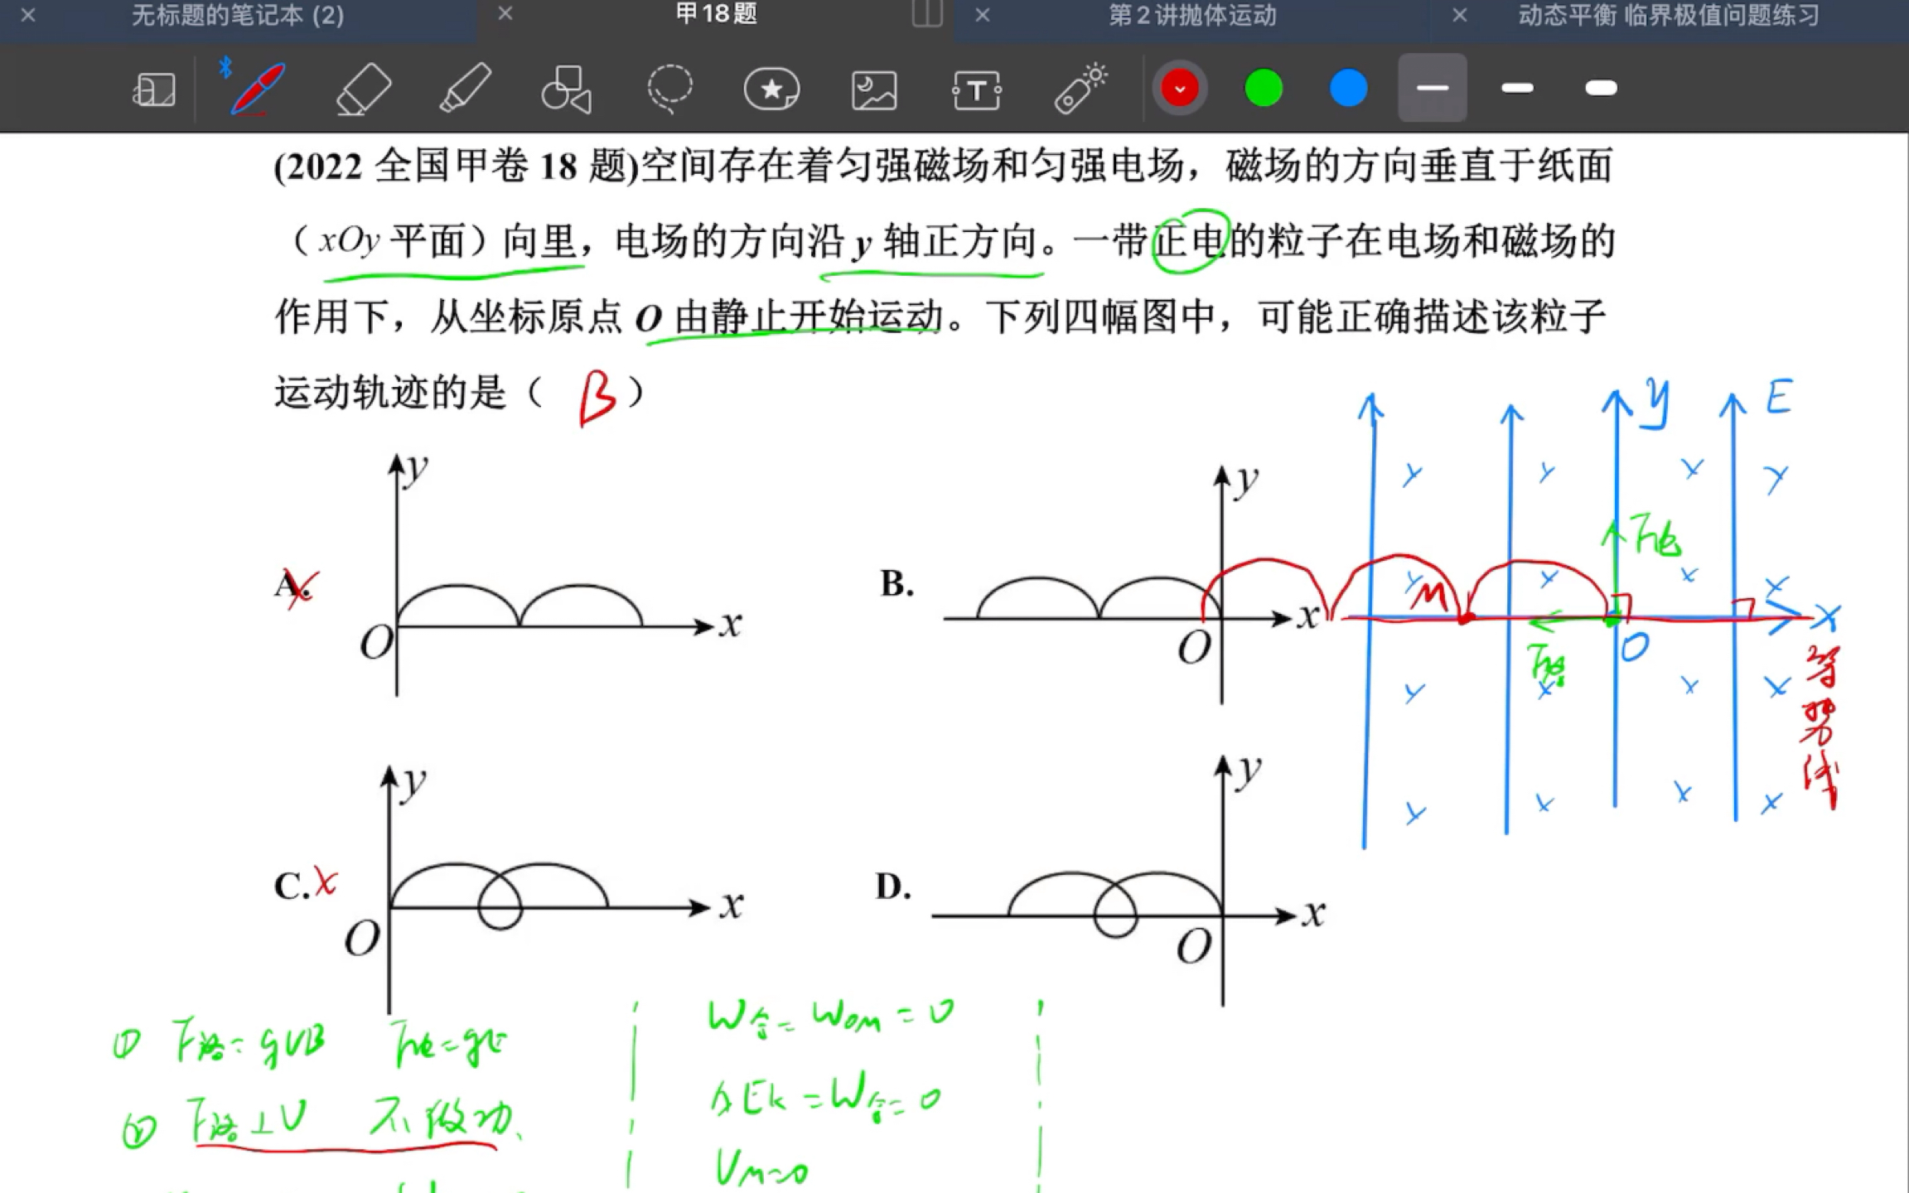The image size is (1909, 1193).
Task: Select the Shapes tool
Action: point(567,88)
